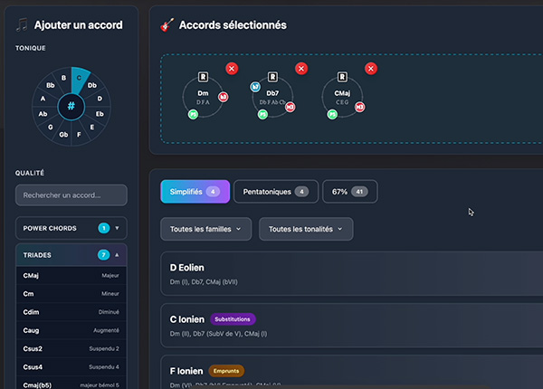Select Db on the tonic wheel
This screenshot has height=389, width=543.
coord(92,86)
